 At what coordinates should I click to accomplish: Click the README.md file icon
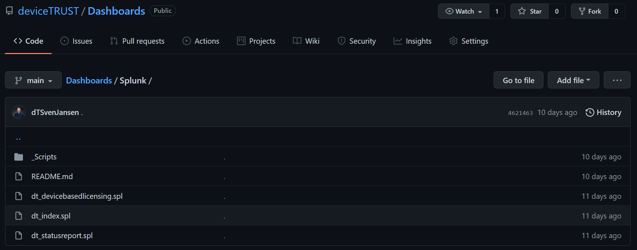click(19, 177)
